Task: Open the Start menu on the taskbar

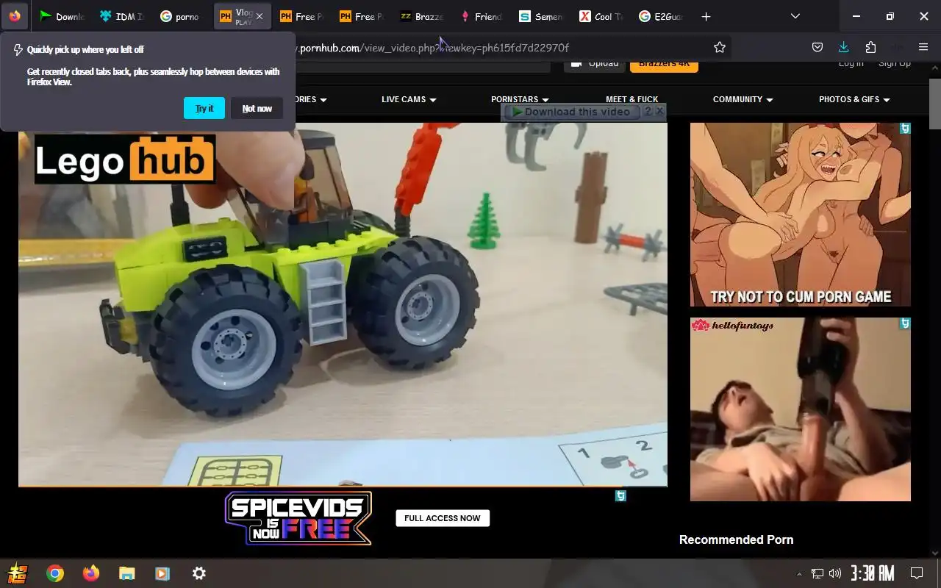Action: tap(17, 573)
